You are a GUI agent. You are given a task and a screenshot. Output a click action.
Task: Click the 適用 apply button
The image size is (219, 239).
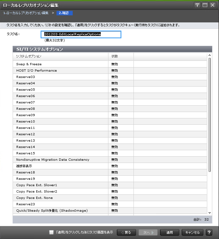169,232
